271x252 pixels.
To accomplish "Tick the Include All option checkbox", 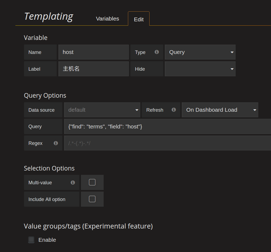I will pyautogui.click(x=92, y=199).
